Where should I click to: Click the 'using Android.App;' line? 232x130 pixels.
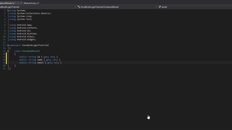coord(21,25)
